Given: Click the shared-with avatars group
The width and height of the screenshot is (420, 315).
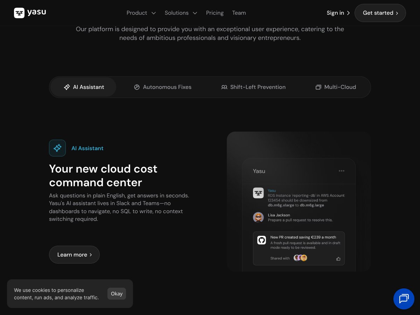Looking at the screenshot, I should coord(300,258).
